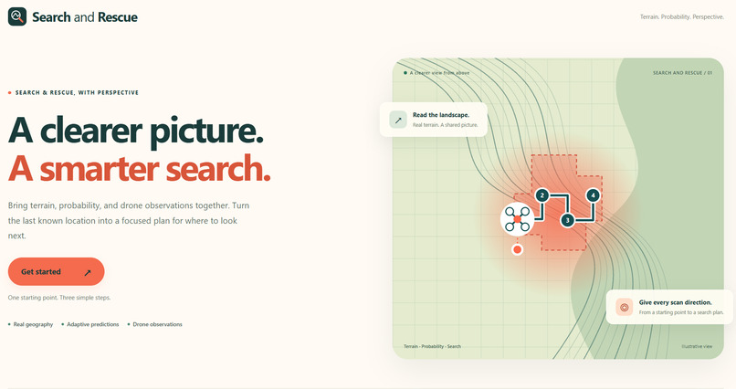Click the 'Real geography' bullet text
Viewport: 736px width, 389px height.
click(33, 324)
